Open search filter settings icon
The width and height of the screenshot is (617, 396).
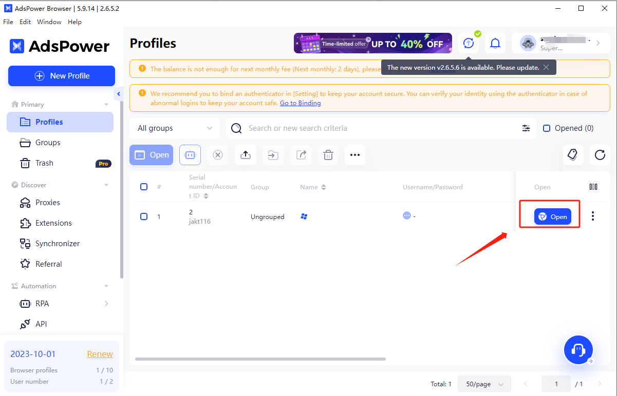point(526,128)
